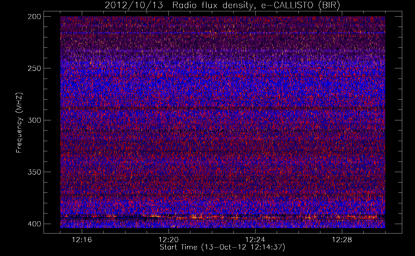Click the Frequency (MHZ) axis title

tap(19, 123)
